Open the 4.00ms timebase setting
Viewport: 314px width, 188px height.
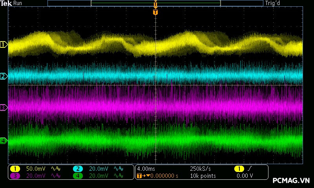[x=146, y=169]
